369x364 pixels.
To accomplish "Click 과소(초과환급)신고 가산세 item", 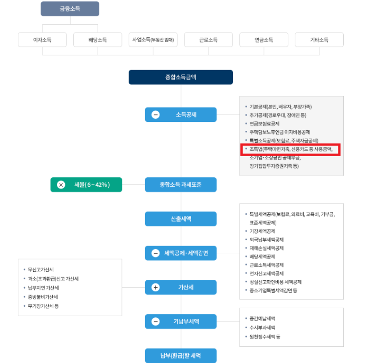I will (53, 279).
